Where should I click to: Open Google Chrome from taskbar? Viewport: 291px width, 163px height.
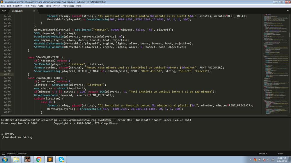[39, 159]
